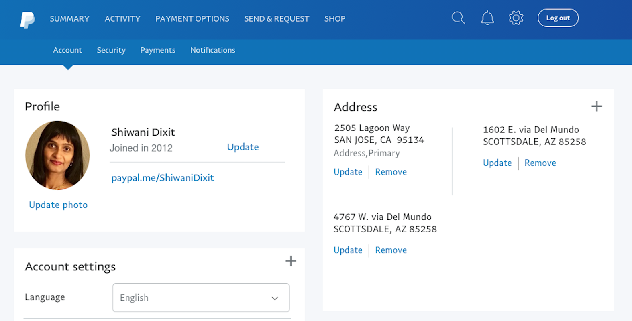The image size is (632, 321).
Task: Remove the 1602 E. via Del Mundo address
Action: pyautogui.click(x=540, y=163)
